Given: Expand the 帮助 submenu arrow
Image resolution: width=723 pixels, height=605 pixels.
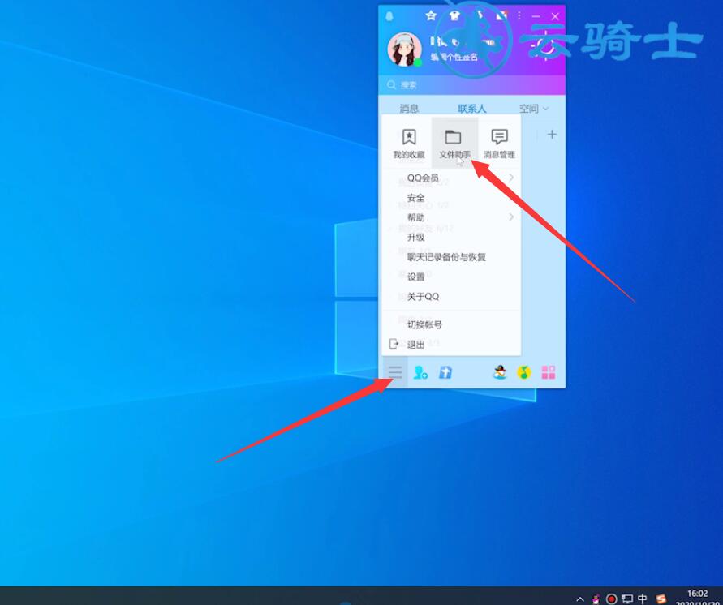Looking at the screenshot, I should coord(511,217).
